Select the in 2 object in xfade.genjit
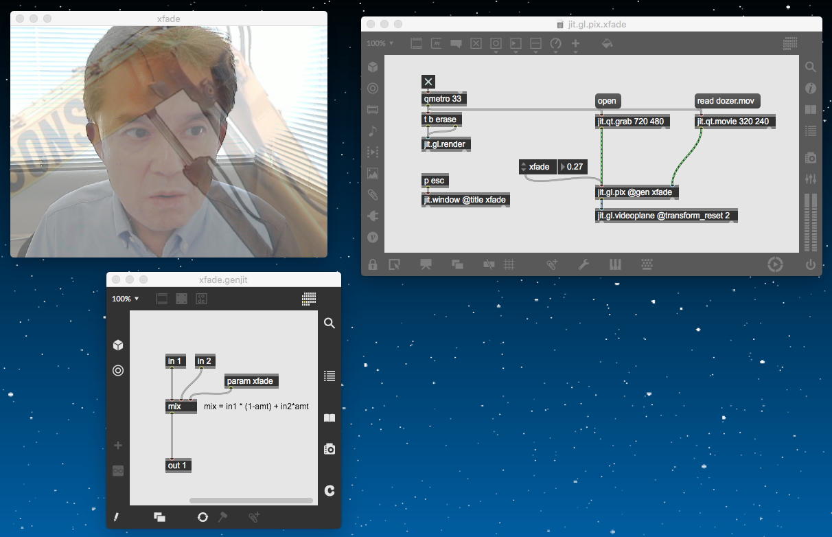The width and height of the screenshot is (832, 537). [x=205, y=361]
